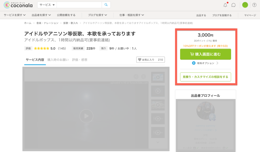Switch to the 評価・感想 tab

click(x=79, y=60)
